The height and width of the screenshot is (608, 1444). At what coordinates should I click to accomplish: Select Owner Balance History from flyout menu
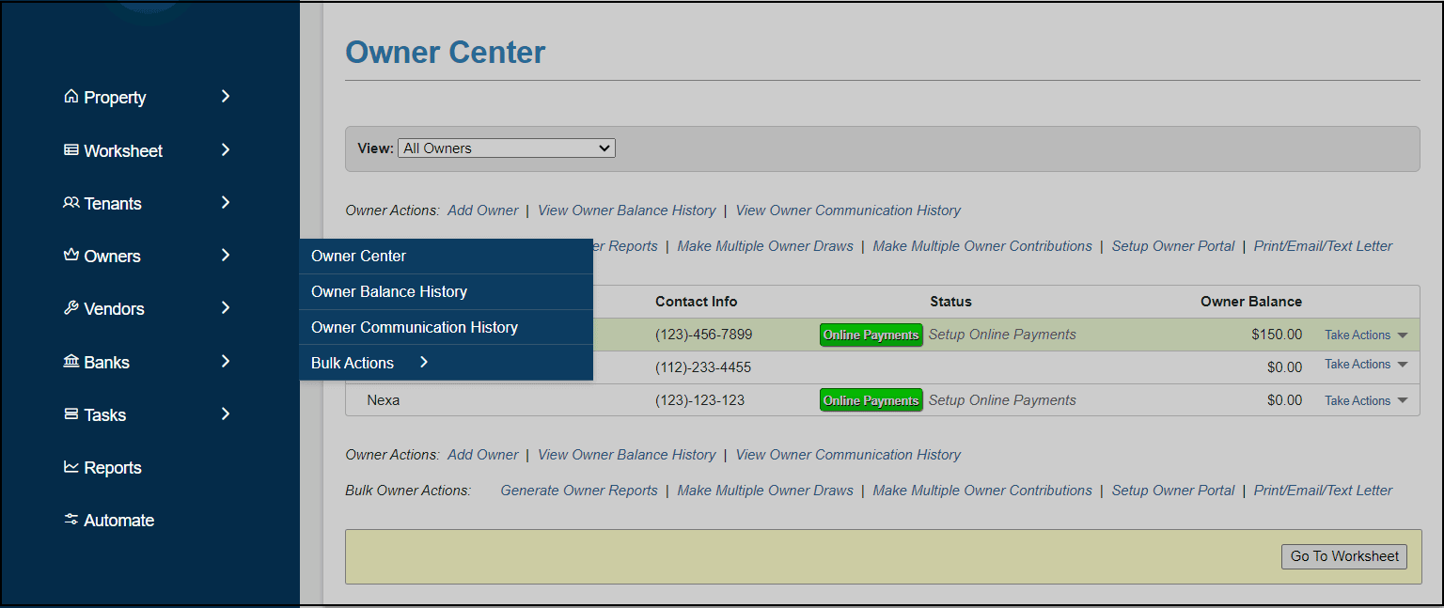click(x=389, y=291)
